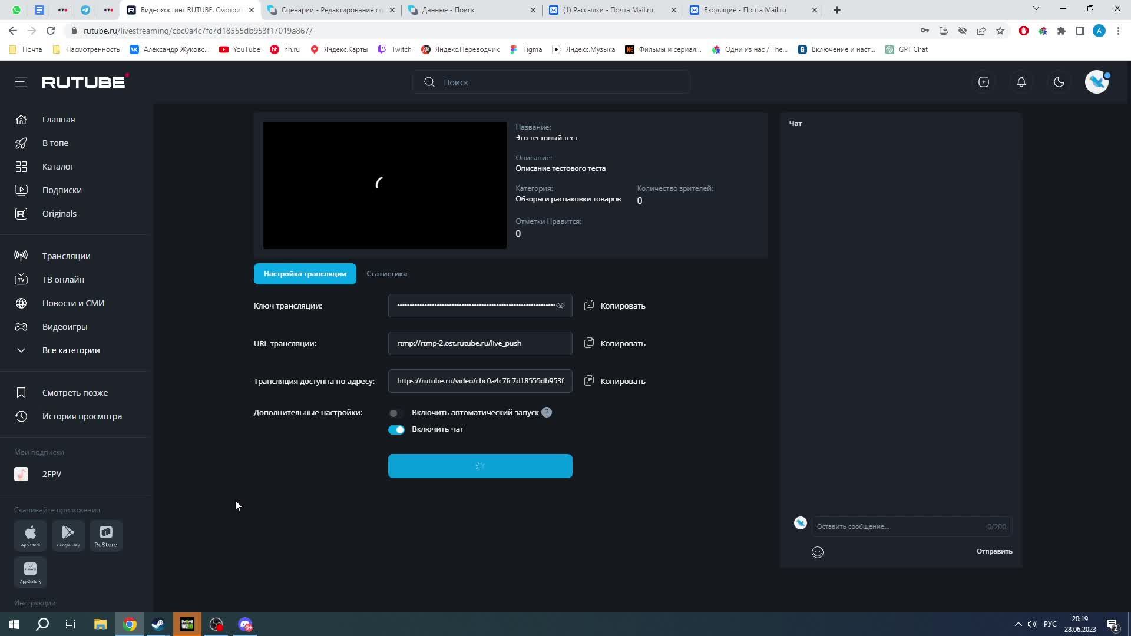The image size is (1131, 636).
Task: Open the emoji picker in chat
Action: coord(817,552)
